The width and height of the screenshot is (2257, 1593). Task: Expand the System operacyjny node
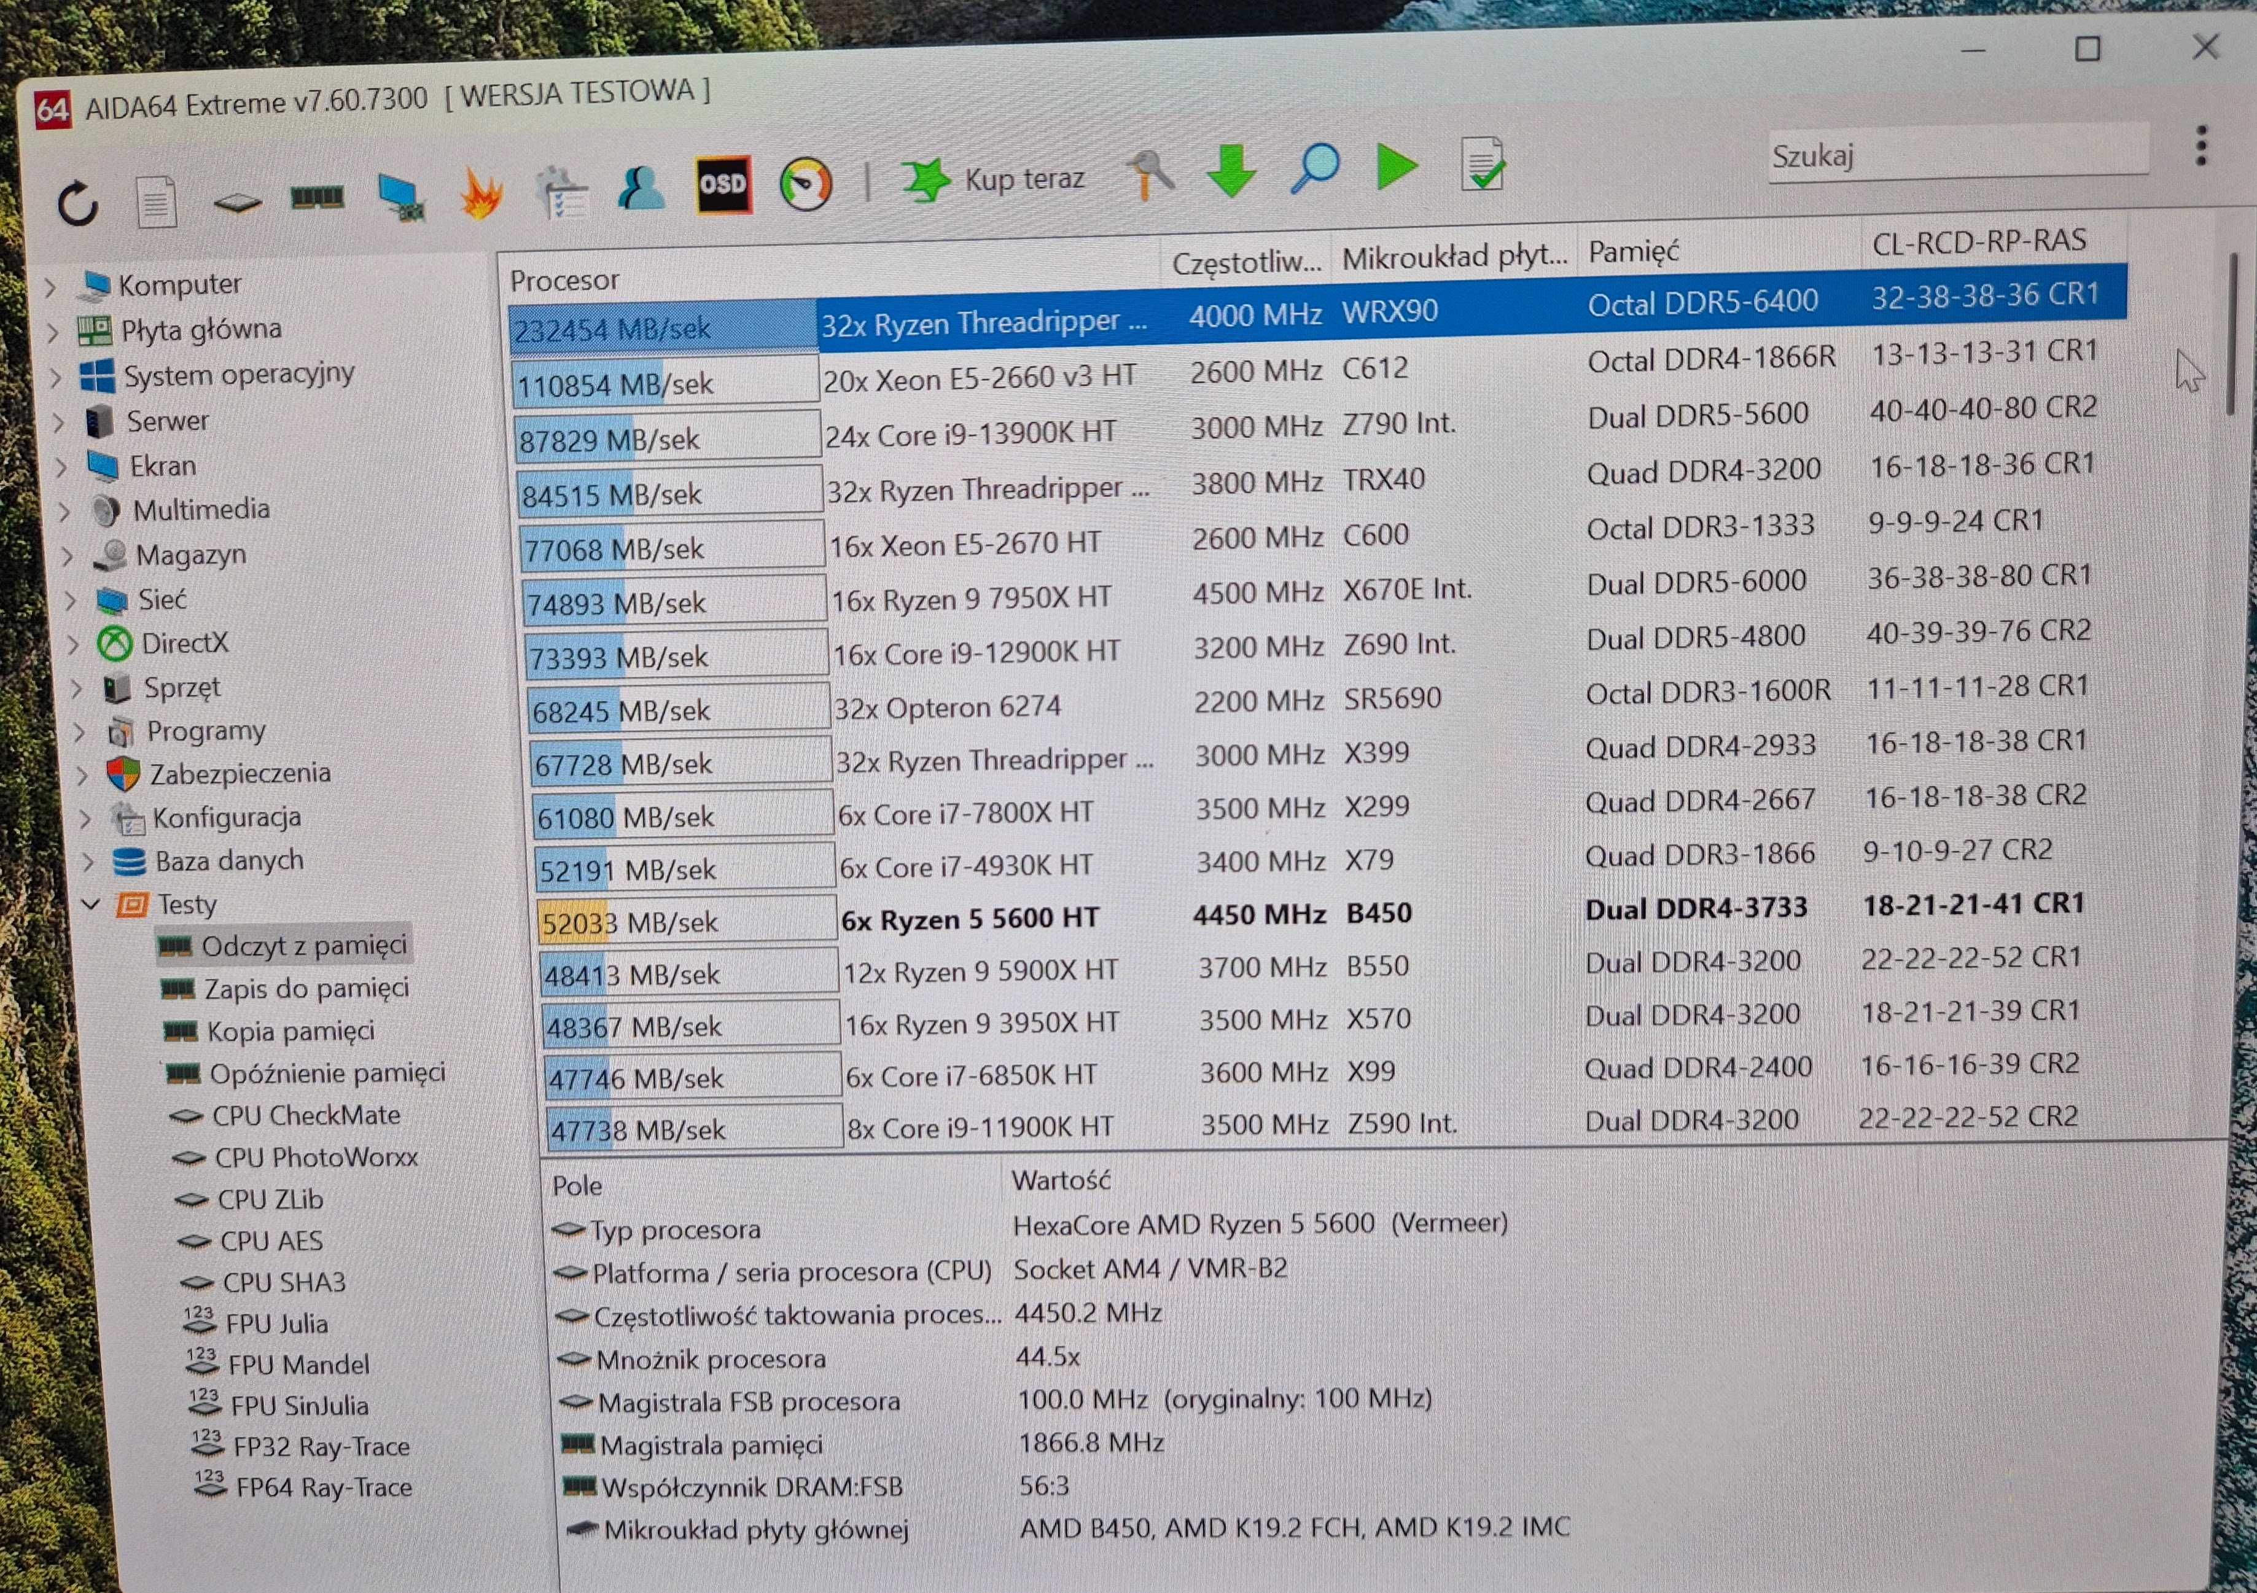point(56,377)
